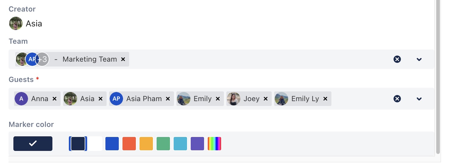Image resolution: width=449 pixels, height=167 pixels.
Task: Clear all guests with the circled X
Action: (x=397, y=99)
